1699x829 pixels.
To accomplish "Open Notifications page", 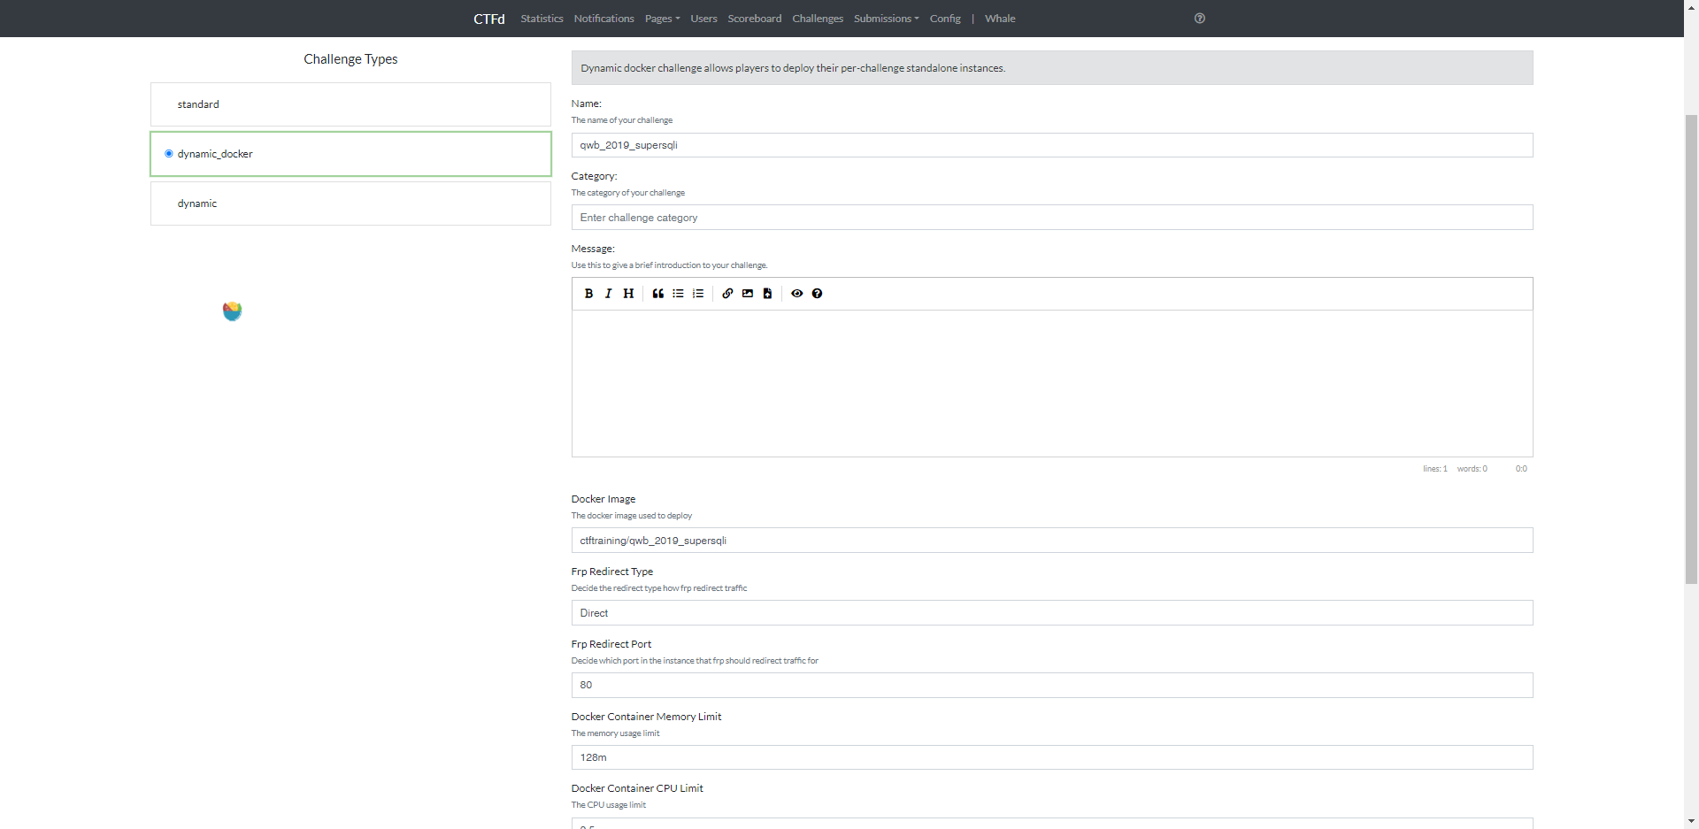I will [x=603, y=19].
